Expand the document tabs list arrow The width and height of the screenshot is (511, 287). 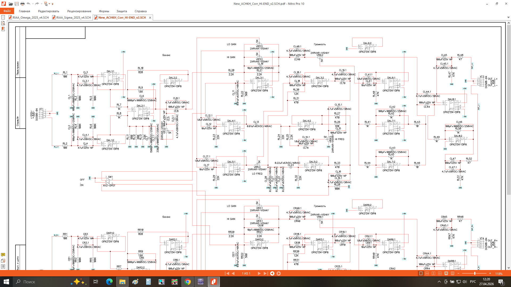(x=508, y=18)
